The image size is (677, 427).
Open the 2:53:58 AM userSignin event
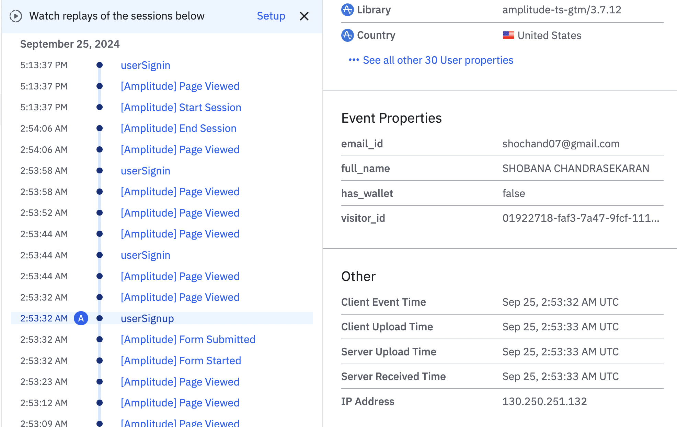[145, 171]
